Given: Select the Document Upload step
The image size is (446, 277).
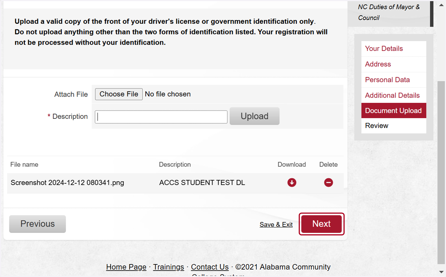Looking at the screenshot, I should tap(394, 111).
